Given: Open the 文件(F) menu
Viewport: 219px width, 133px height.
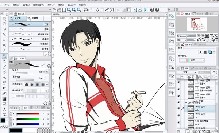Looking at the screenshot, I should coord(6,5).
